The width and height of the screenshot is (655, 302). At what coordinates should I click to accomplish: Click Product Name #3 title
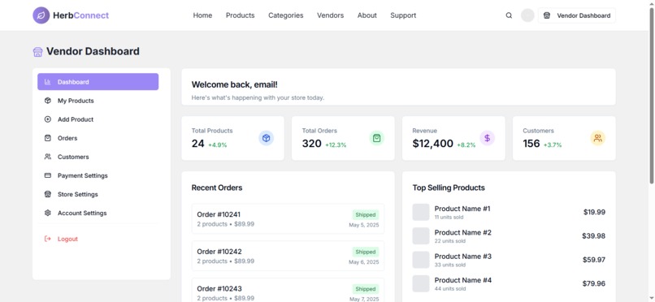point(463,256)
